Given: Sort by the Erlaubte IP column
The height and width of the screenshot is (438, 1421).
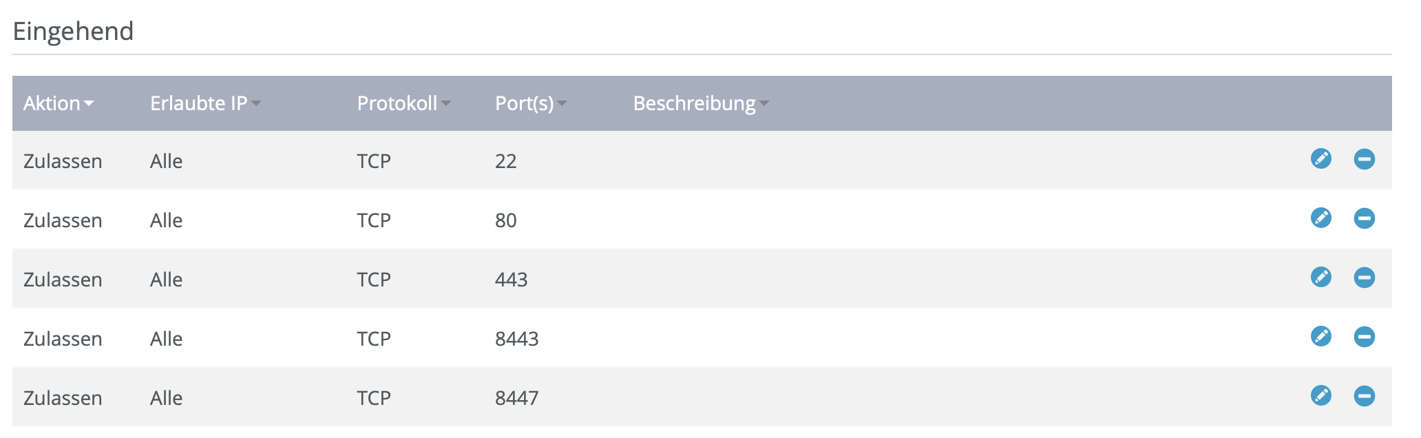Looking at the screenshot, I should tap(205, 103).
